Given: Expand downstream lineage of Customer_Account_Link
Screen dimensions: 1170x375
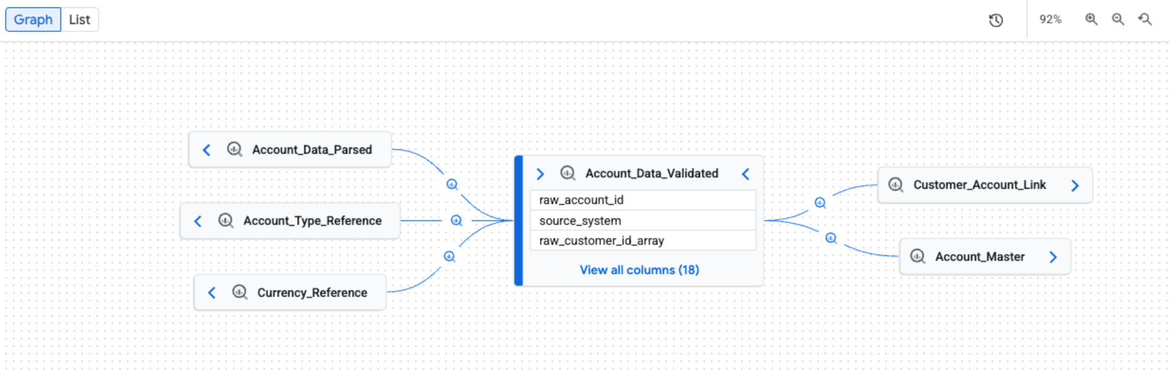Looking at the screenshot, I should click(1075, 184).
